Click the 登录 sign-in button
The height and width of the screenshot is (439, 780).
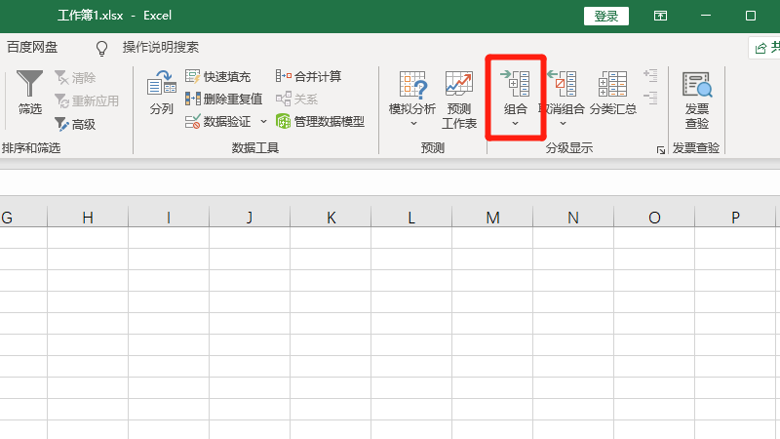[x=605, y=16]
